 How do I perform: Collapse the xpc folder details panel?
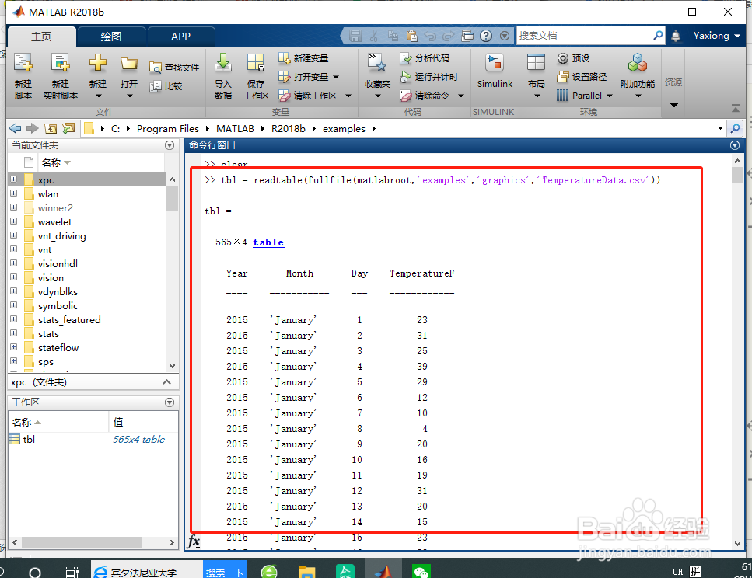coord(167,382)
